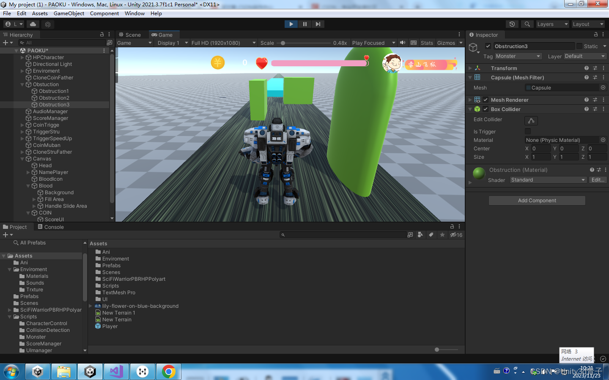Image resolution: width=609 pixels, height=380 pixels.
Task: Open the Unity cloud services icon
Action: tap(33, 24)
